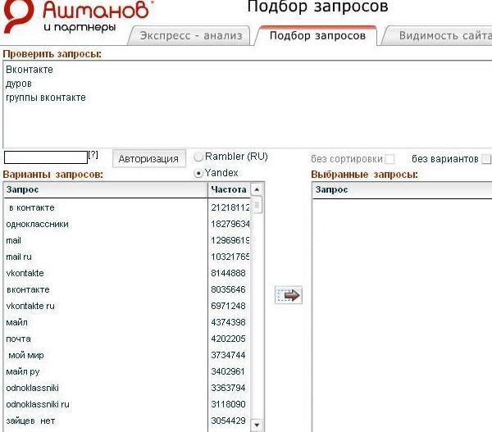Click frequency value 3118090
492x432 pixels.
228,404
